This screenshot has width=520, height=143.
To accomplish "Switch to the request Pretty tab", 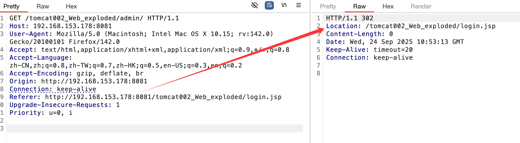I will pyautogui.click(x=12, y=6).
